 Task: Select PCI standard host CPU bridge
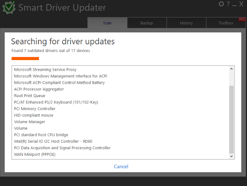click(41, 135)
